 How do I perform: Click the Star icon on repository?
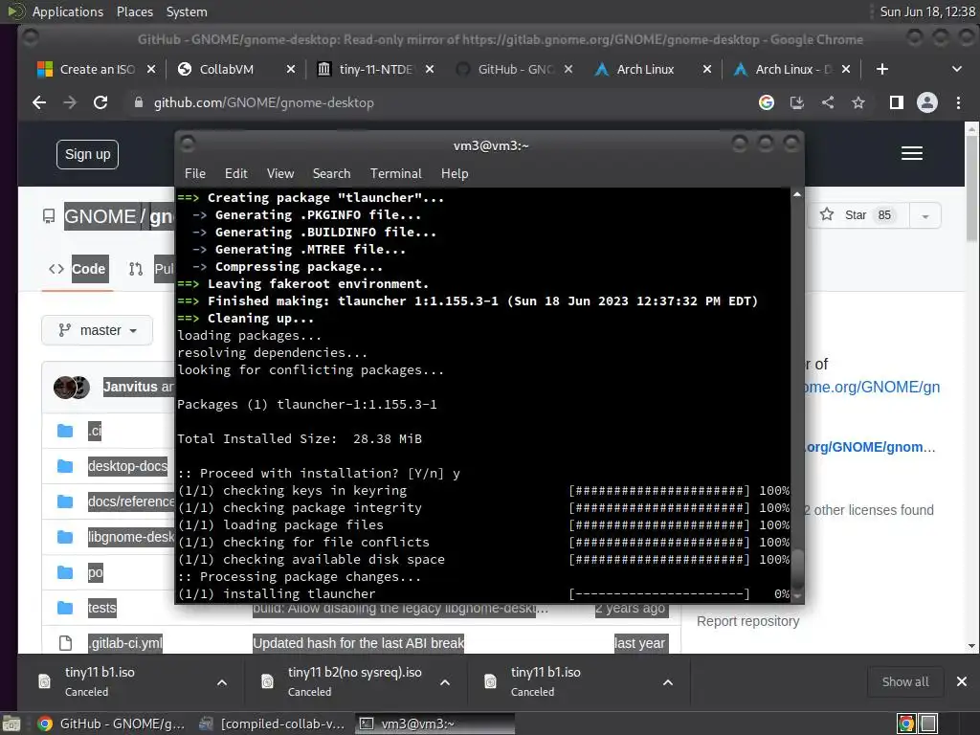826,214
